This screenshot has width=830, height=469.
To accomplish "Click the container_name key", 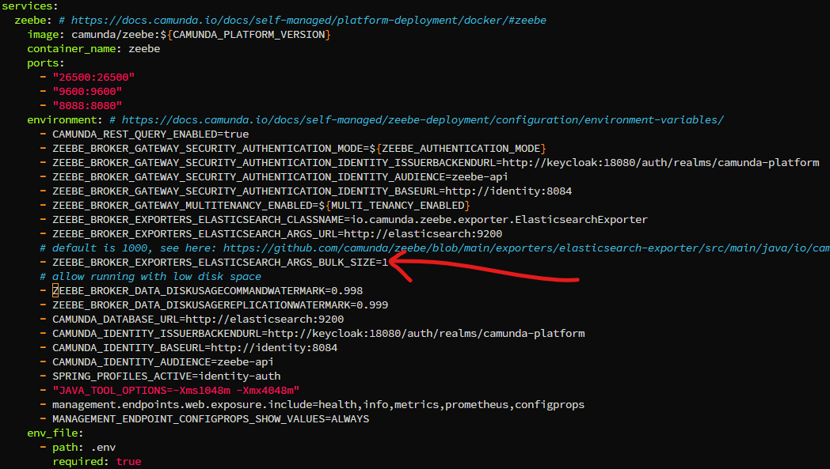I will (x=71, y=49).
